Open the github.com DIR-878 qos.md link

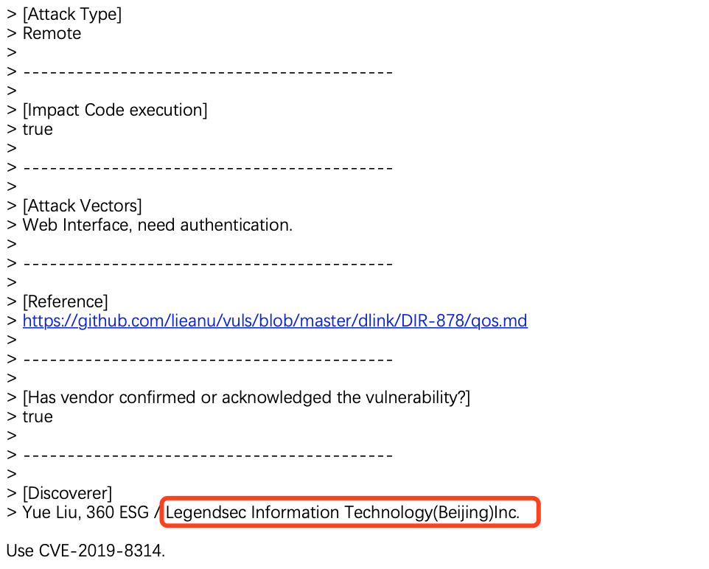point(275,321)
